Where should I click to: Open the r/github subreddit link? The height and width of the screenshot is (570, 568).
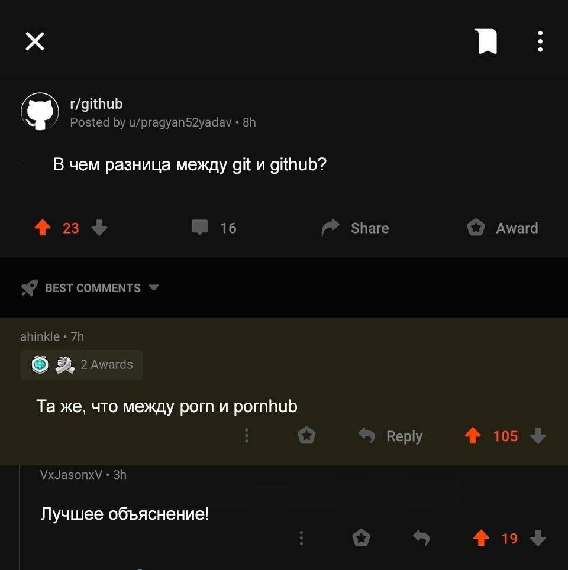pyautogui.click(x=96, y=104)
